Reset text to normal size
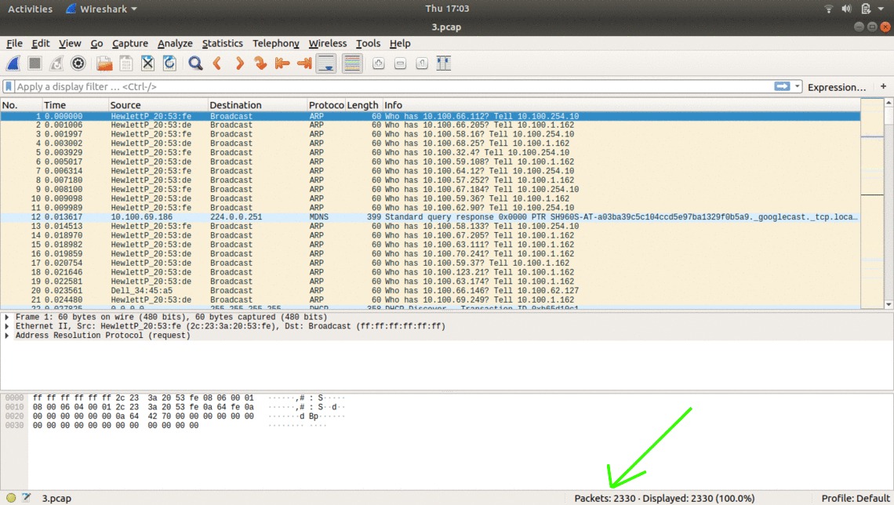The image size is (894, 505). pyautogui.click(x=422, y=64)
